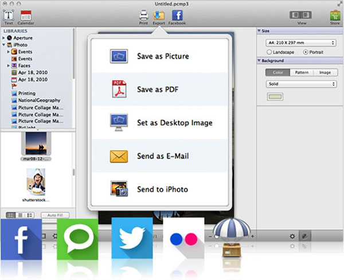Open the Calendar tool
344x280 pixels.
tap(26, 15)
